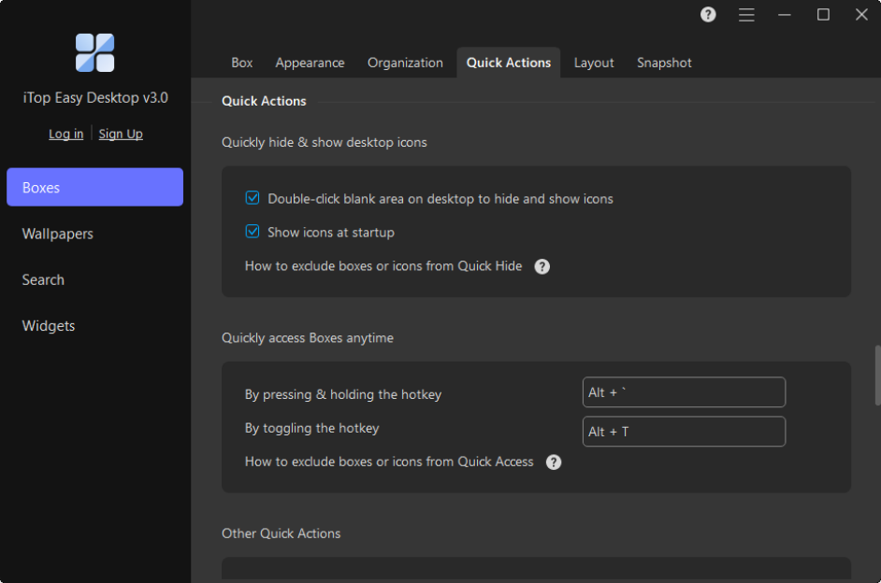Click the Quick Hide exclusion help icon
The width and height of the screenshot is (881, 583).
[542, 266]
